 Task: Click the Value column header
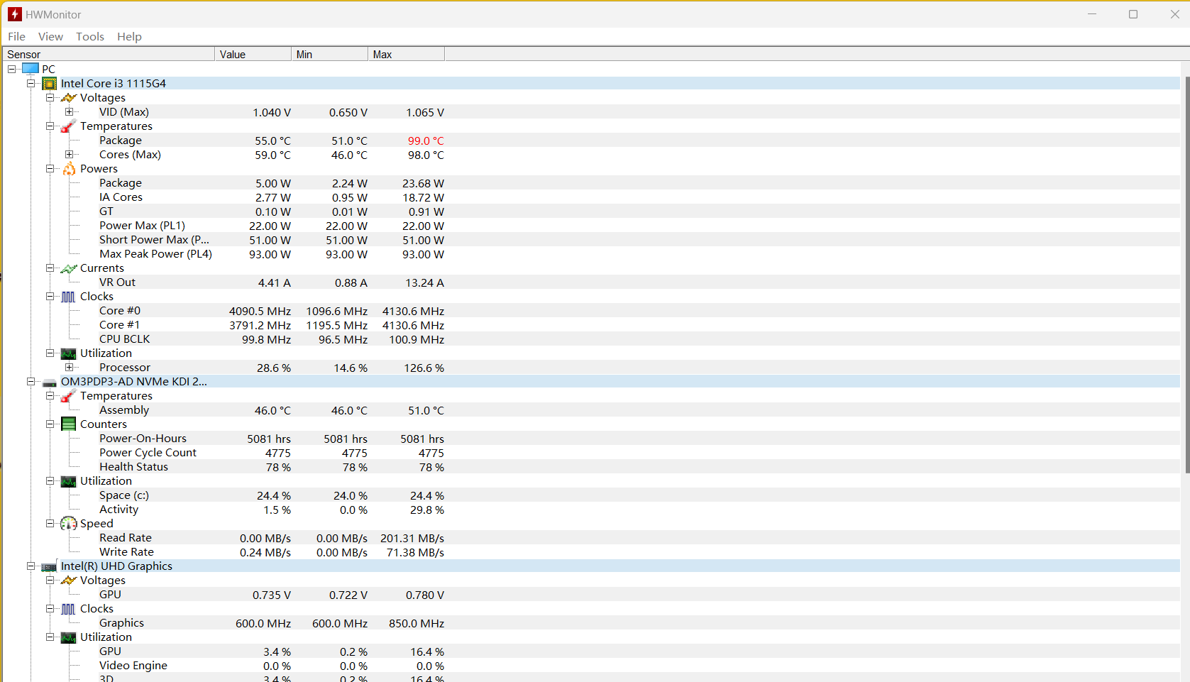click(253, 55)
